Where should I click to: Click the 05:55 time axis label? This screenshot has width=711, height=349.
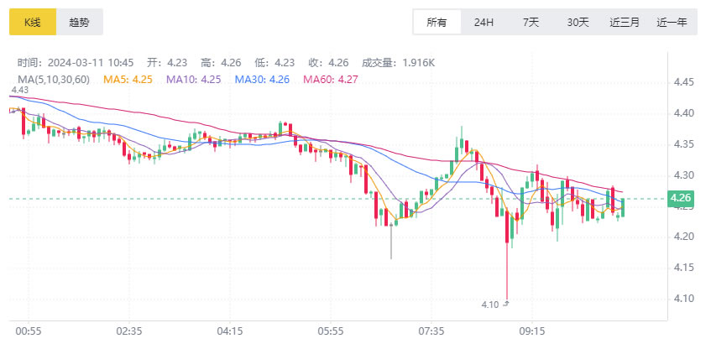pyautogui.click(x=331, y=331)
